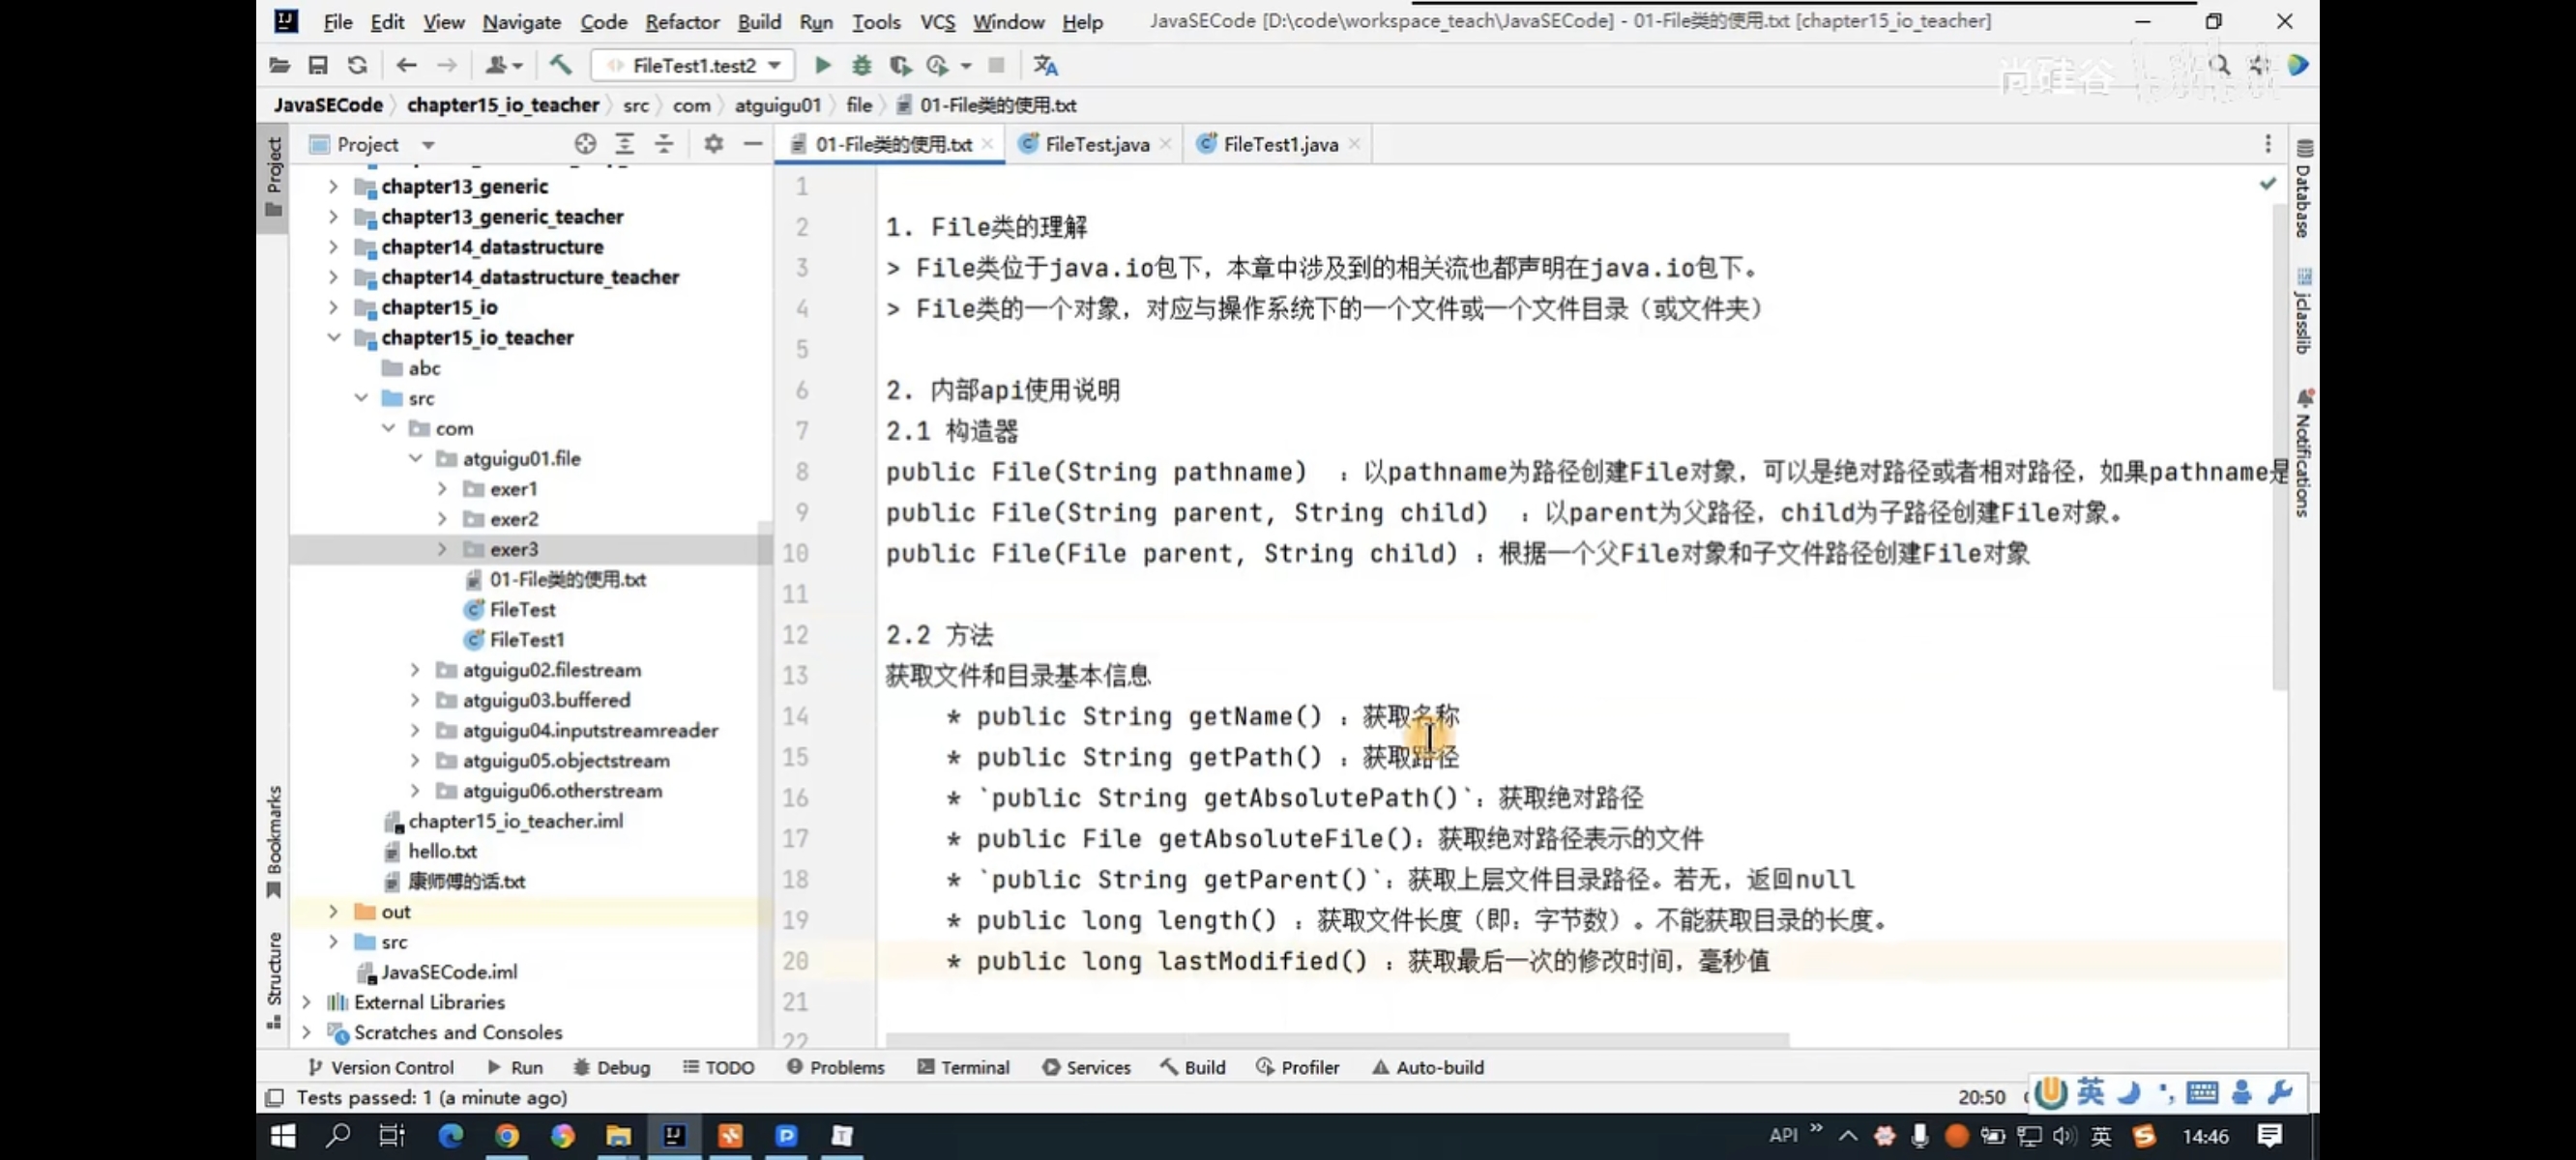Click the Save All disk icon
This screenshot has height=1160, width=2576.
click(x=318, y=65)
